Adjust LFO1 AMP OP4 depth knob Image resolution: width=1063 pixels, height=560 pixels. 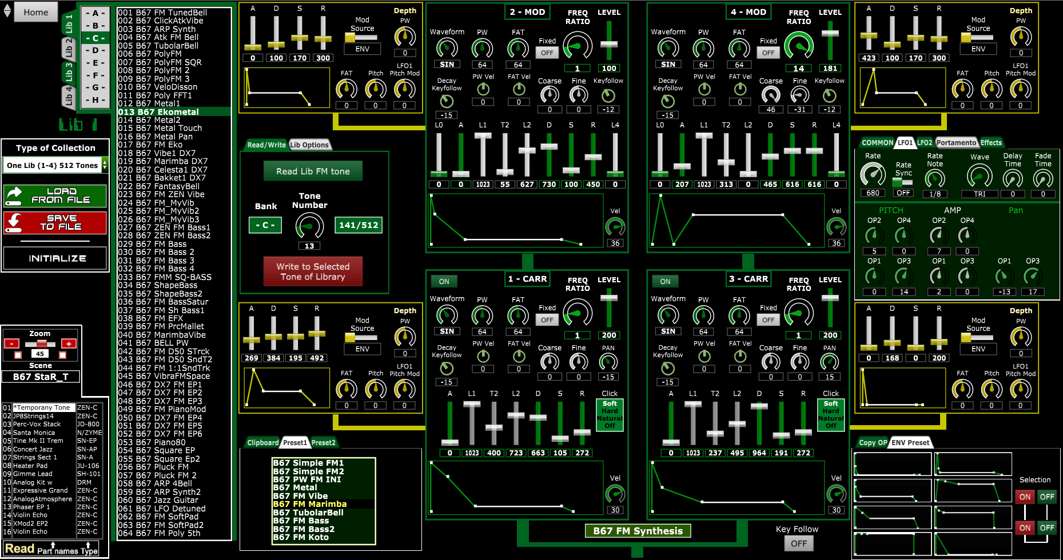968,235
